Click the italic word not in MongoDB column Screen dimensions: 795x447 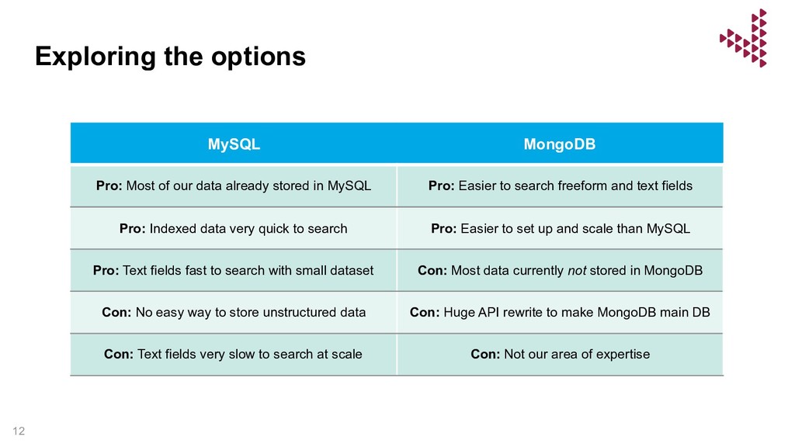click(x=577, y=271)
